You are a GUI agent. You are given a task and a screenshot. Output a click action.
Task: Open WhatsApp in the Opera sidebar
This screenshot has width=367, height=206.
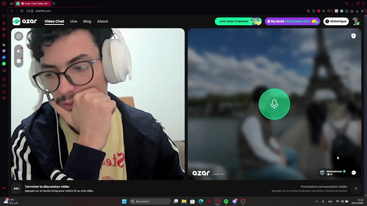point(4,64)
